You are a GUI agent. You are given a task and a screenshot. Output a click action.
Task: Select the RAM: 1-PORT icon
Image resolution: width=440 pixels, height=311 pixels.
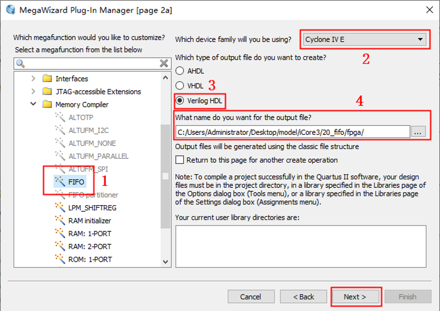click(x=60, y=234)
